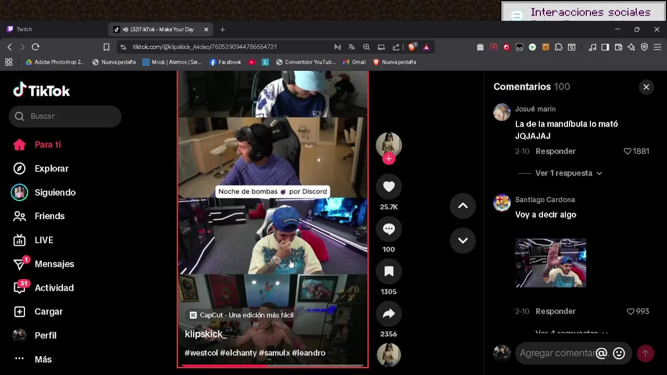The image size is (667, 375).
Task: Open Josué marin's profile name
Action: click(535, 109)
